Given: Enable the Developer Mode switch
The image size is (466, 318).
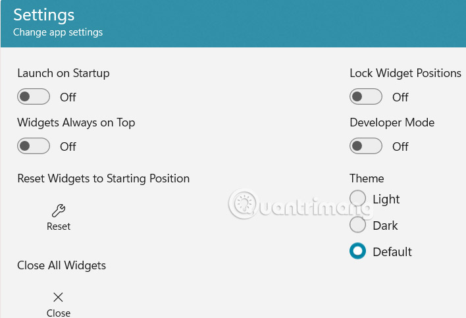Looking at the screenshot, I should tap(366, 146).
